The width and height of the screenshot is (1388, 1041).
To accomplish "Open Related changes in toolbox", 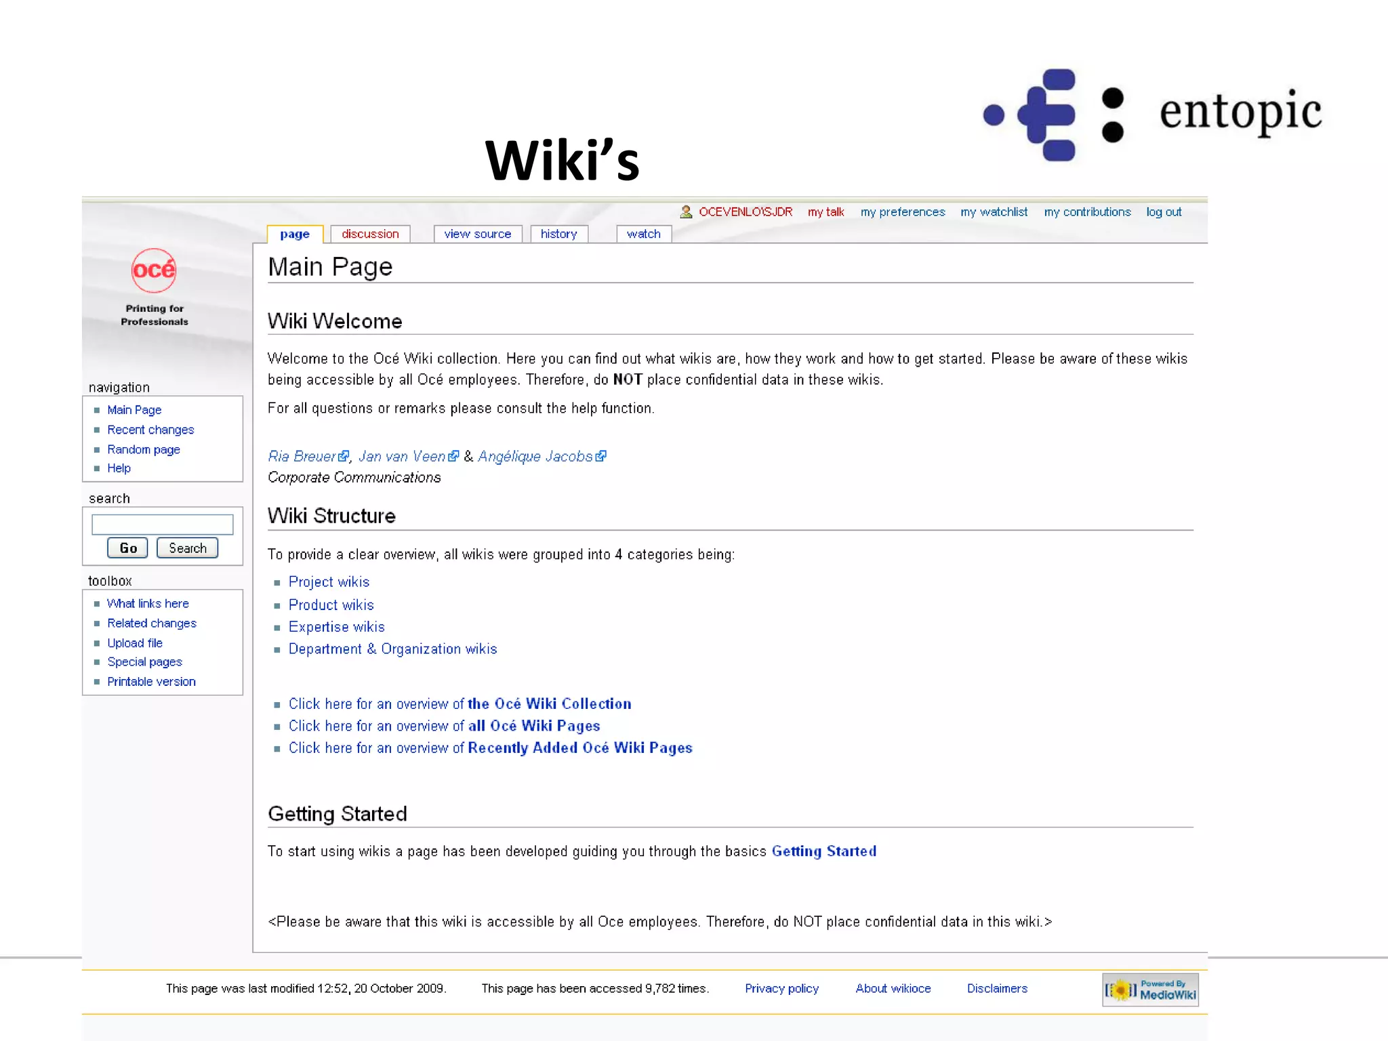I will pos(152,623).
